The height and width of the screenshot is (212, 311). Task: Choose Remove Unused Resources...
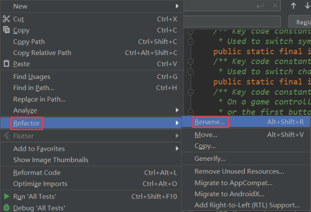(239, 171)
